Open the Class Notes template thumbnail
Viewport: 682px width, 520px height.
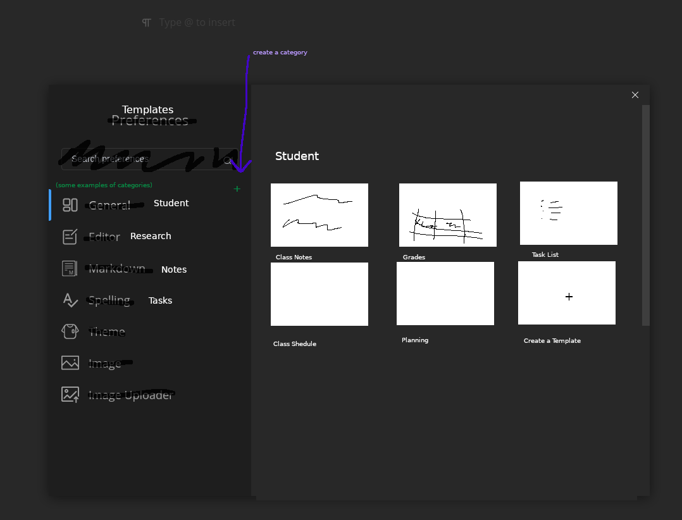click(319, 215)
